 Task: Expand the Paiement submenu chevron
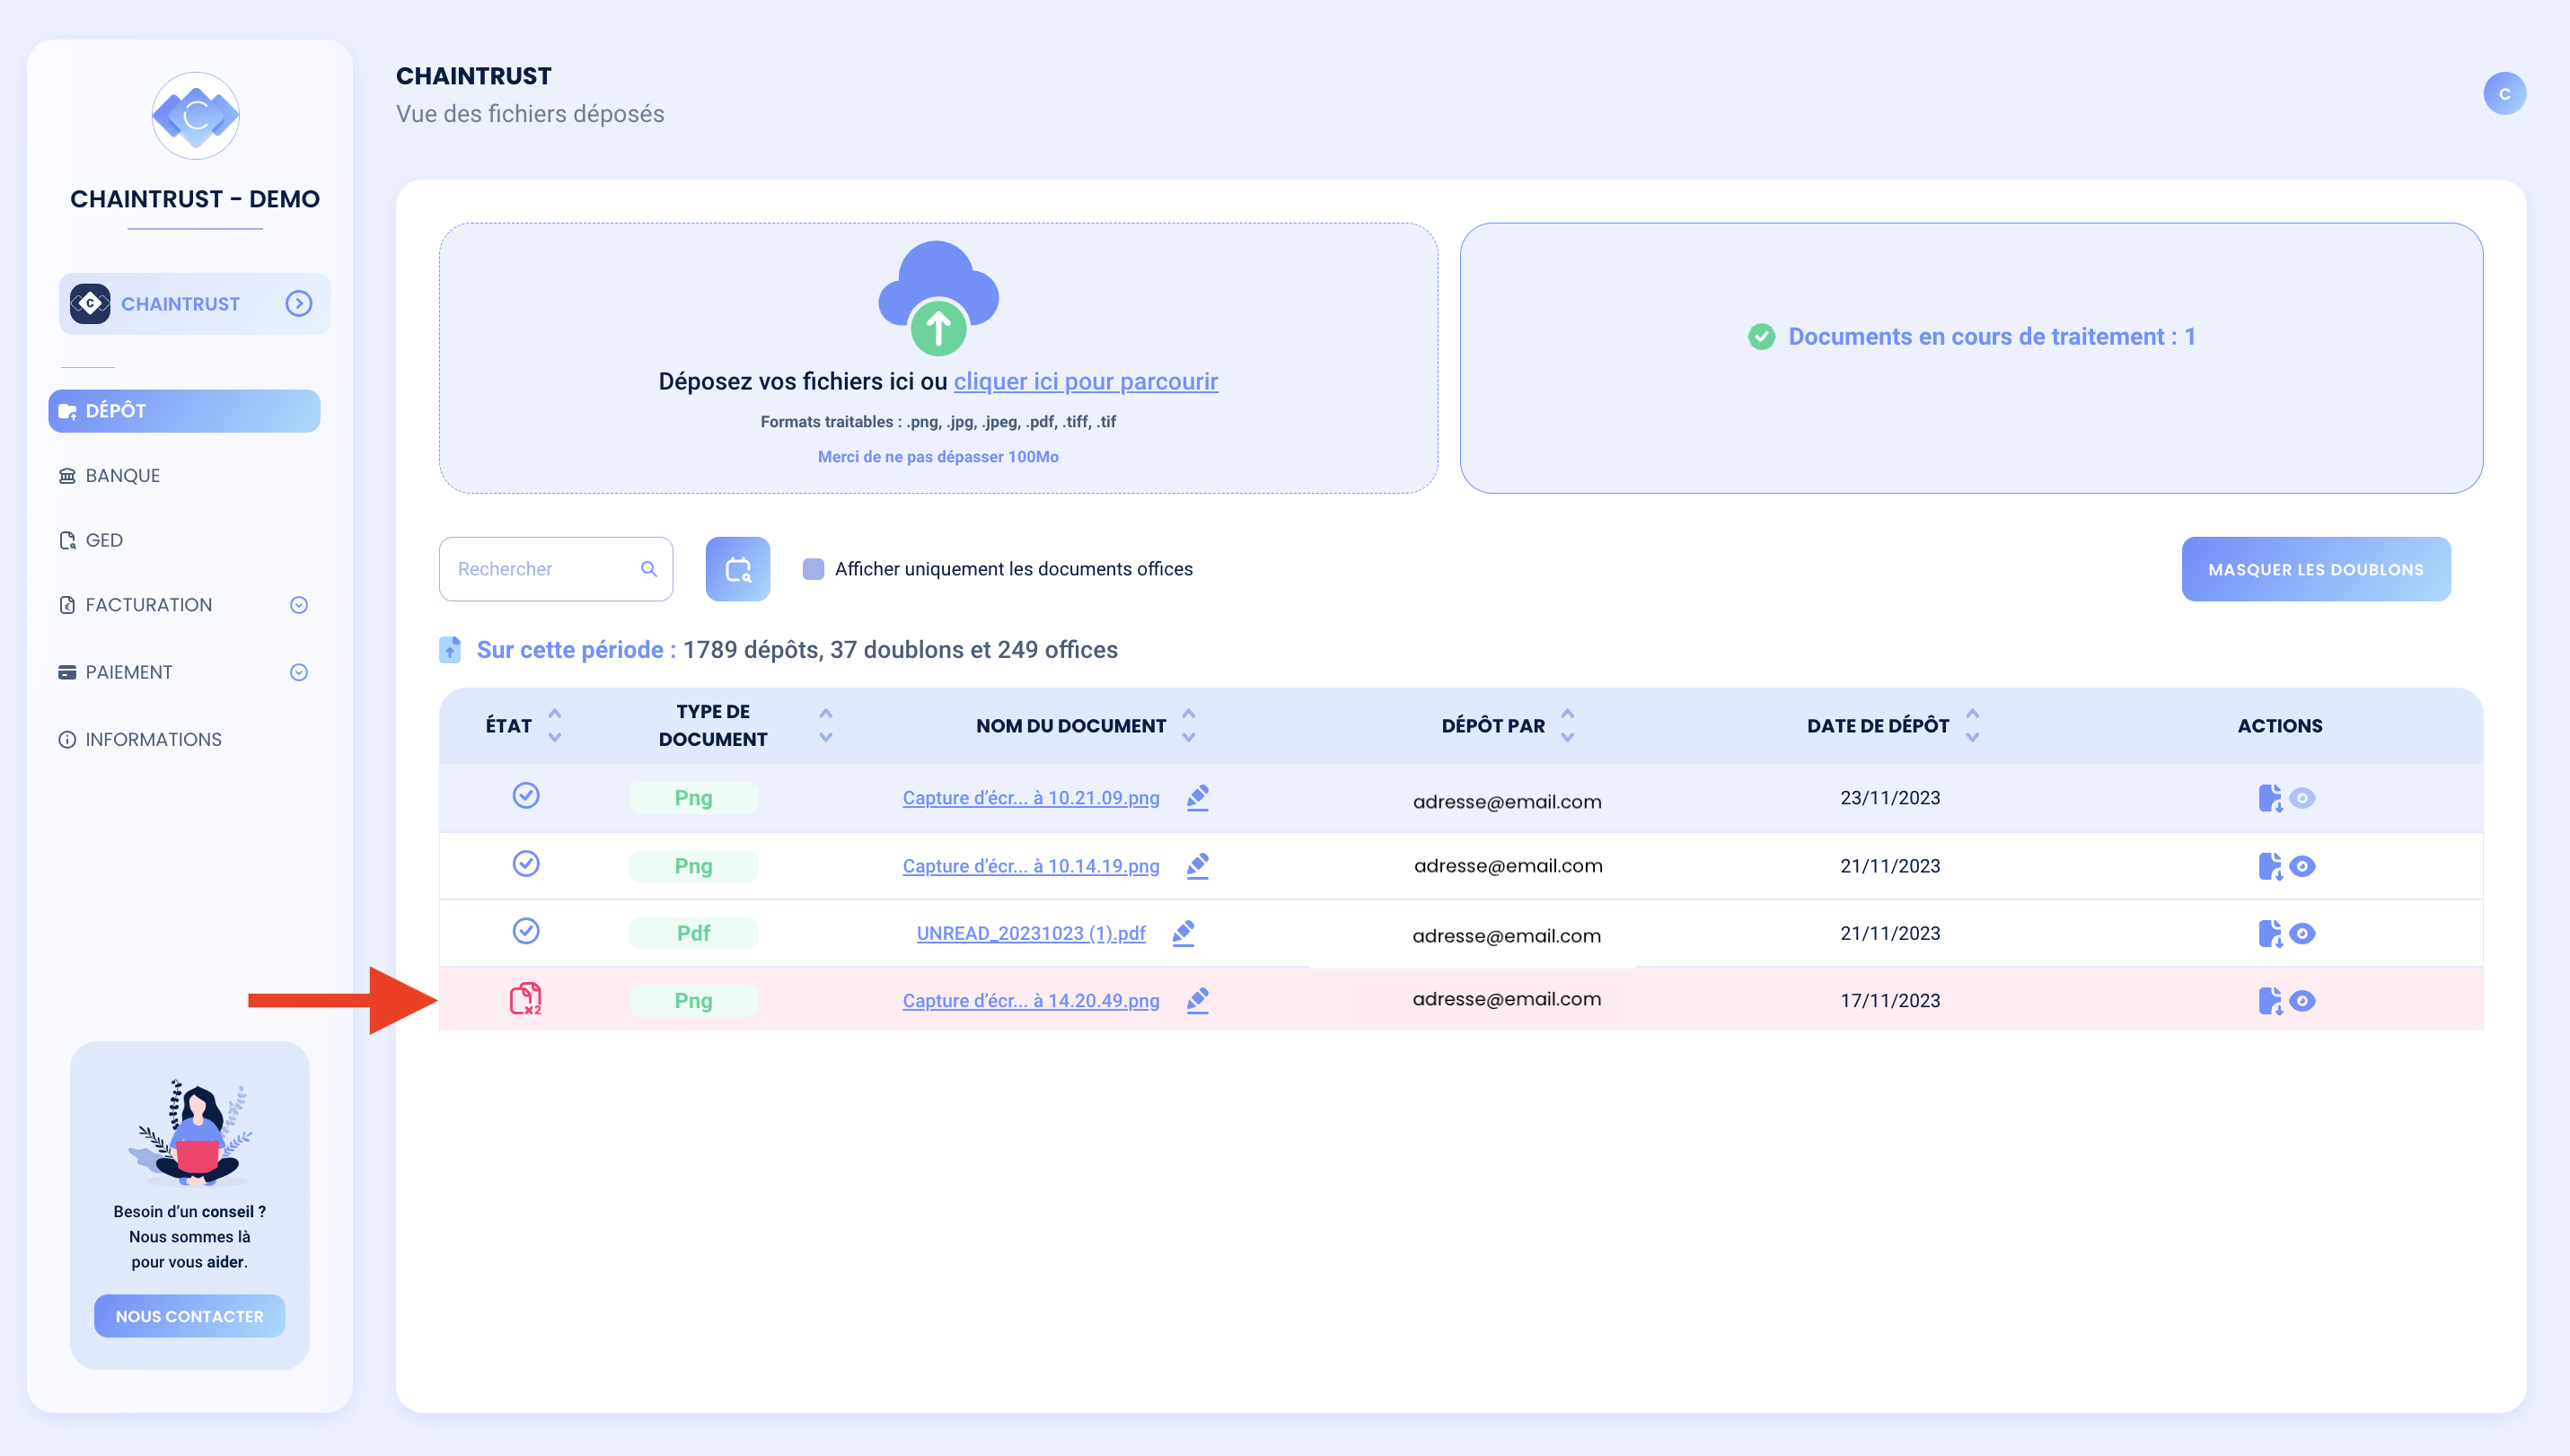(x=299, y=673)
